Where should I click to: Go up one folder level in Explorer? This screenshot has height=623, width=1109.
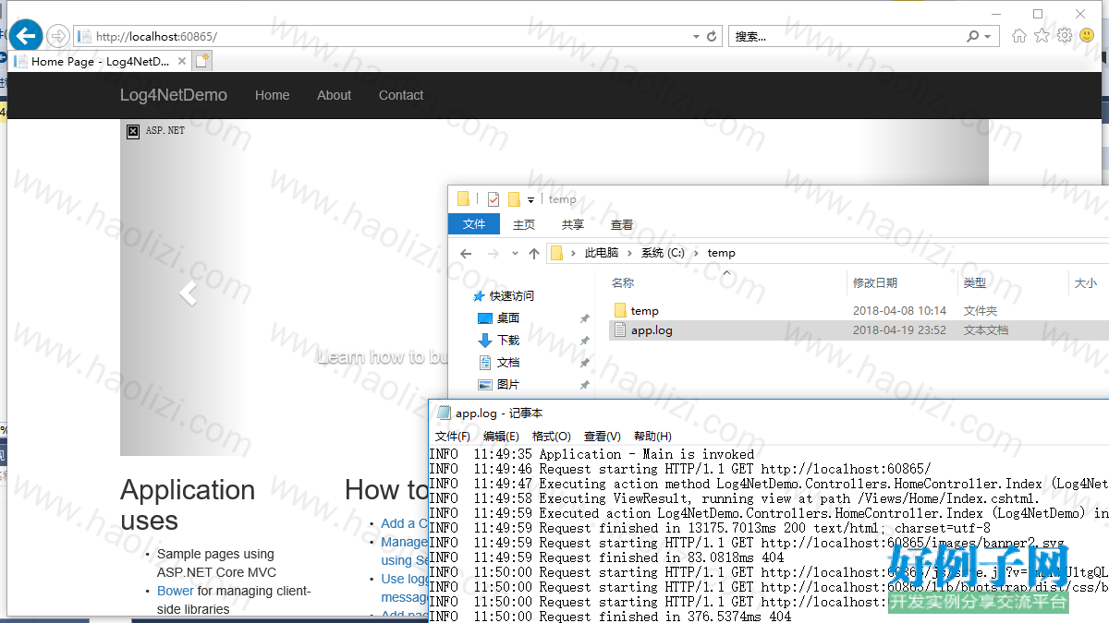point(534,253)
